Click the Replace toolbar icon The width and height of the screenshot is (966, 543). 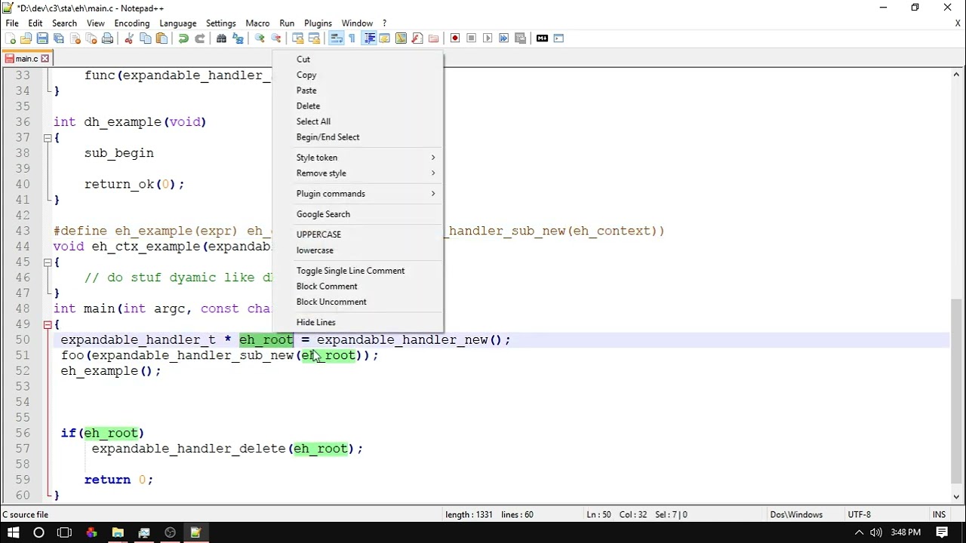pos(238,38)
